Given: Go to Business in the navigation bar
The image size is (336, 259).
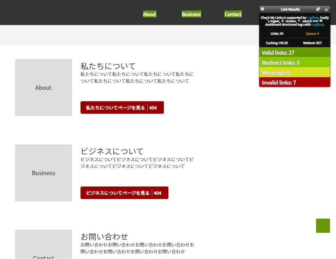Looking at the screenshot, I should [191, 14].
